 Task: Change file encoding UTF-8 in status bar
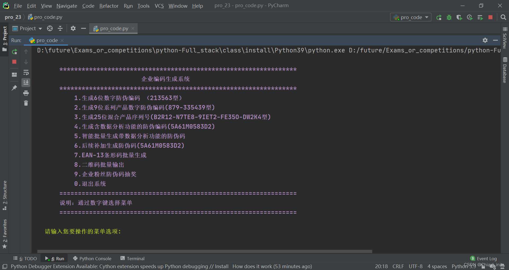(416, 266)
